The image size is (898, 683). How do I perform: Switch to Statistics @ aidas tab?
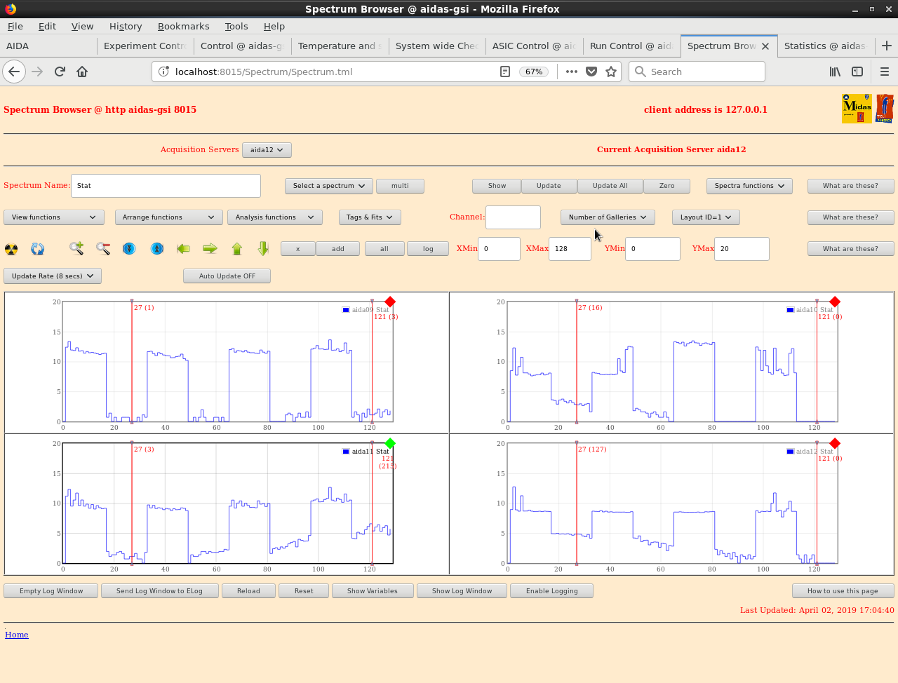click(x=825, y=46)
